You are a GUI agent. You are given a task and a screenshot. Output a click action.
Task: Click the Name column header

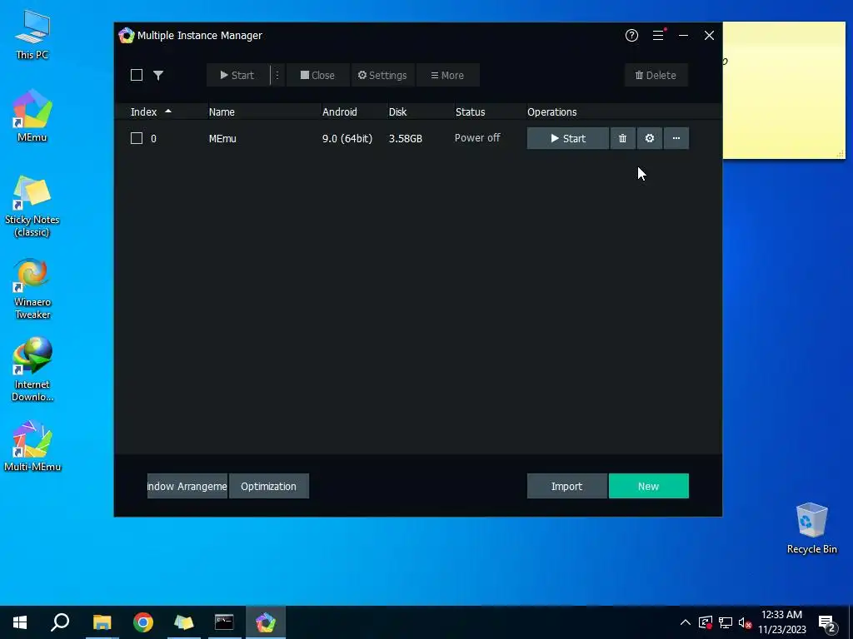(x=222, y=112)
